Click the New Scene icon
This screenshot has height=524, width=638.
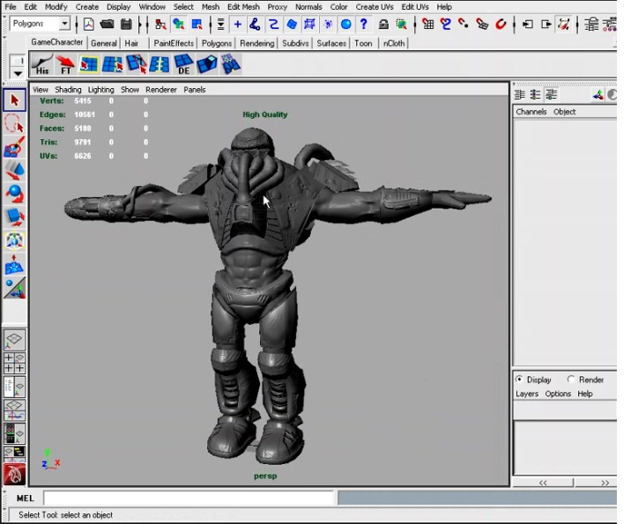tap(88, 25)
